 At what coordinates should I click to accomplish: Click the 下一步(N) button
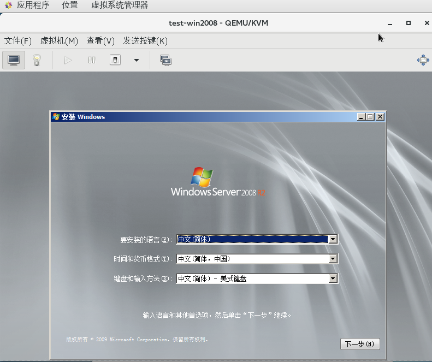pyautogui.click(x=360, y=344)
